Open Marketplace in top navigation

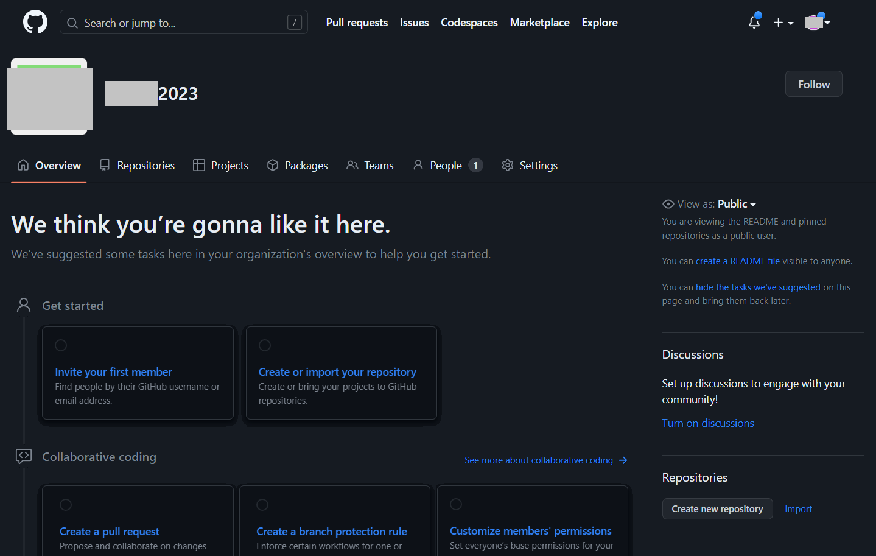click(540, 23)
